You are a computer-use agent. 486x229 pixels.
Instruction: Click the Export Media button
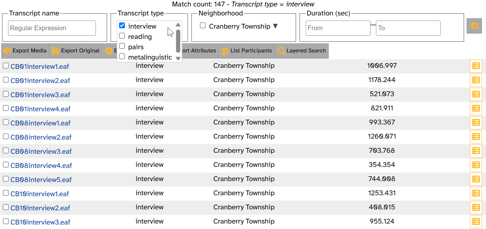pos(25,51)
